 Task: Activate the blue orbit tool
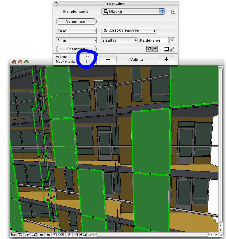tap(62, 235)
